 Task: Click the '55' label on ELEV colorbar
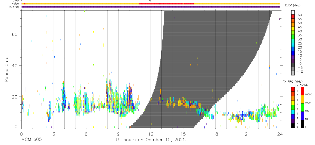coord(300,19)
